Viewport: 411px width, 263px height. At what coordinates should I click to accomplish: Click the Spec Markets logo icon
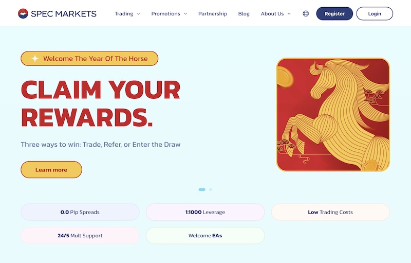23,13
